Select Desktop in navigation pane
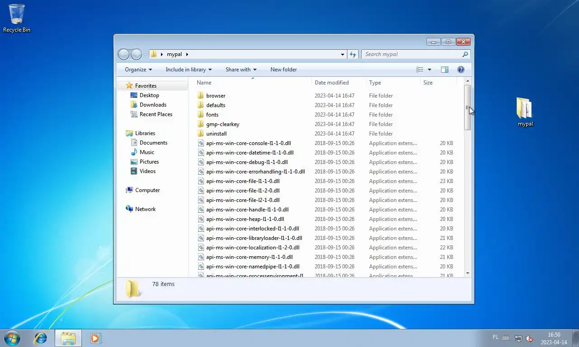This screenshot has width=579, height=347. (149, 95)
